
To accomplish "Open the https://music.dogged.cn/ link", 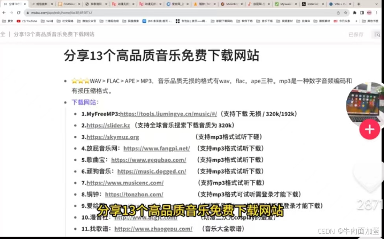I will pyautogui.click(x=152, y=171).
